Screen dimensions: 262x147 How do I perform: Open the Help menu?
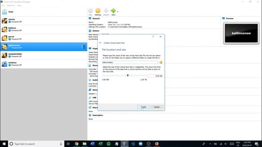pos(19,5)
